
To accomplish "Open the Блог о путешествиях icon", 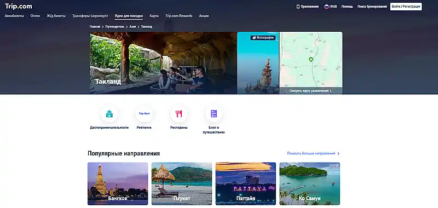I will 214,114.
